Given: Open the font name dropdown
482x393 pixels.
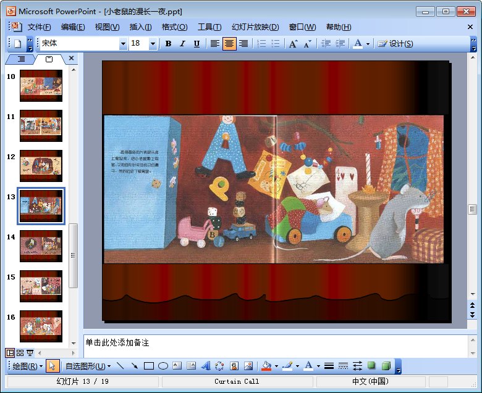Looking at the screenshot, I should [123, 44].
